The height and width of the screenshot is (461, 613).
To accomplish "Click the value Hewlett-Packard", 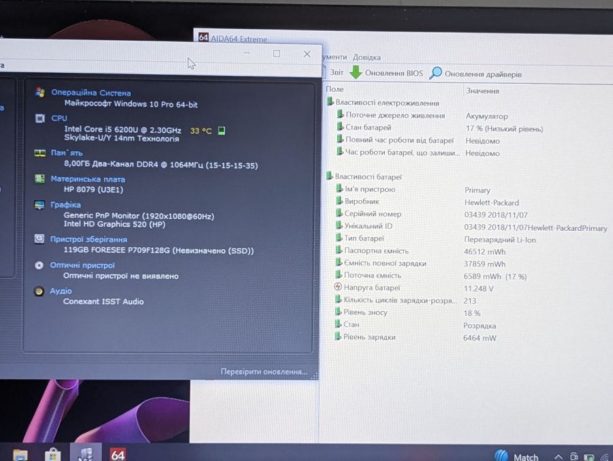I will tap(491, 202).
